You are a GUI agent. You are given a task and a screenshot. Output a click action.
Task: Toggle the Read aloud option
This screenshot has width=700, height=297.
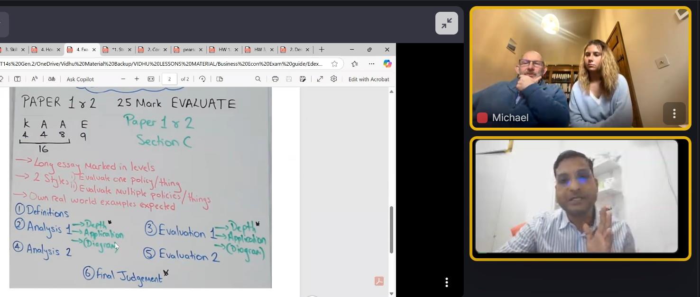point(35,79)
